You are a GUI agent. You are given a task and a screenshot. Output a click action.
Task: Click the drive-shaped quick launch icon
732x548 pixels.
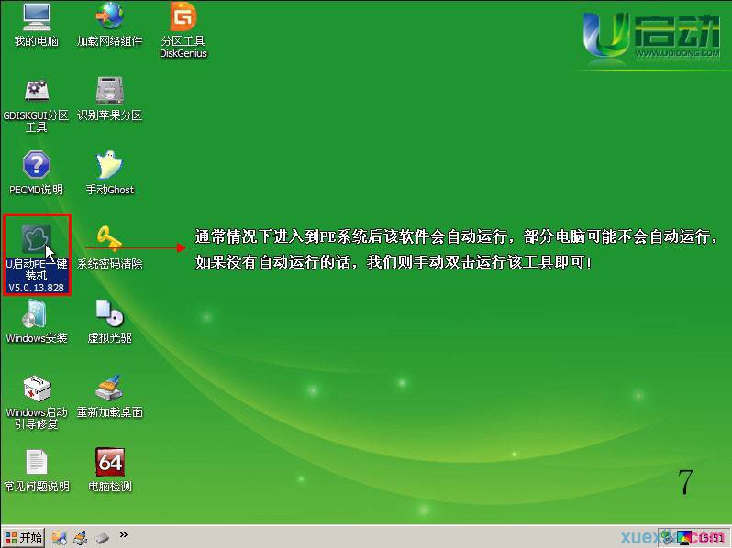(x=102, y=537)
